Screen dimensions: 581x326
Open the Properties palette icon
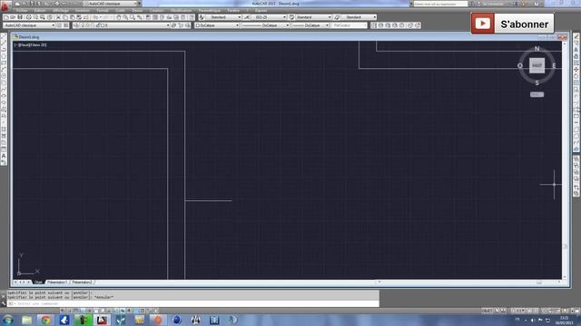pos(148,17)
